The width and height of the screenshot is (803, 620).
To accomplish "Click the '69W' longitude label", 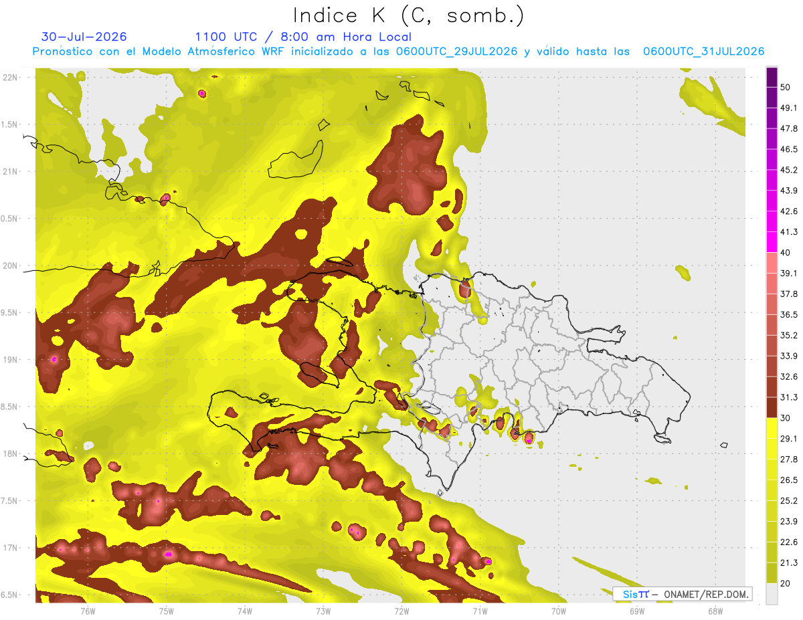I will [x=637, y=610].
